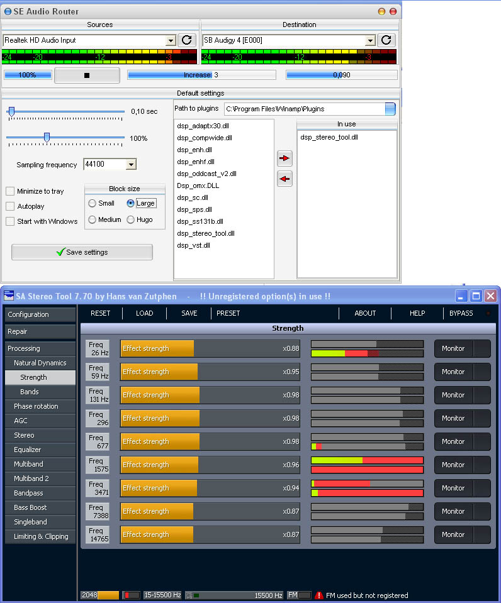Click the Save settings button
This screenshot has height=603, width=501.
click(82, 252)
